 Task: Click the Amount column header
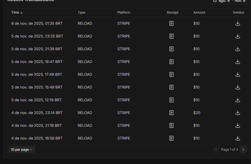point(199,13)
